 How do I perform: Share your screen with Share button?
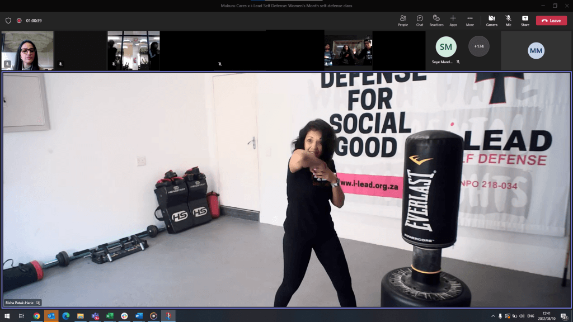(x=525, y=20)
